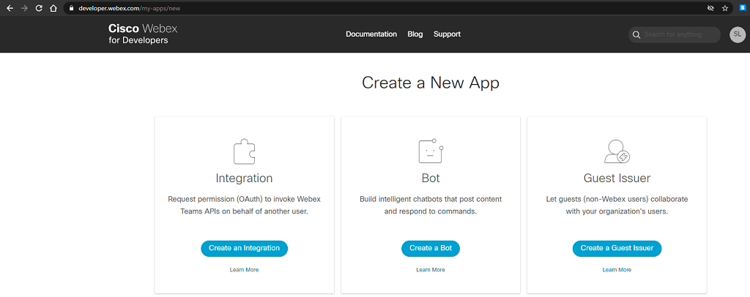Click the browser forward arrow
The width and height of the screenshot is (750, 297).
tap(24, 8)
